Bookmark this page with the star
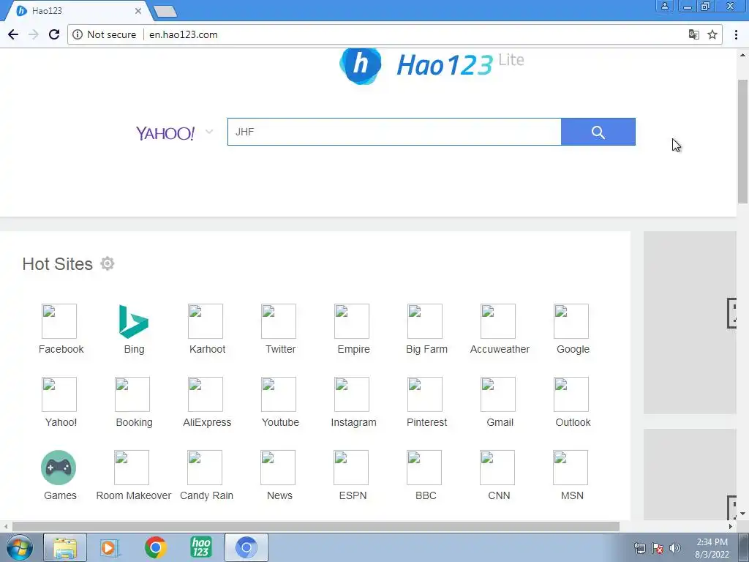 (x=712, y=34)
